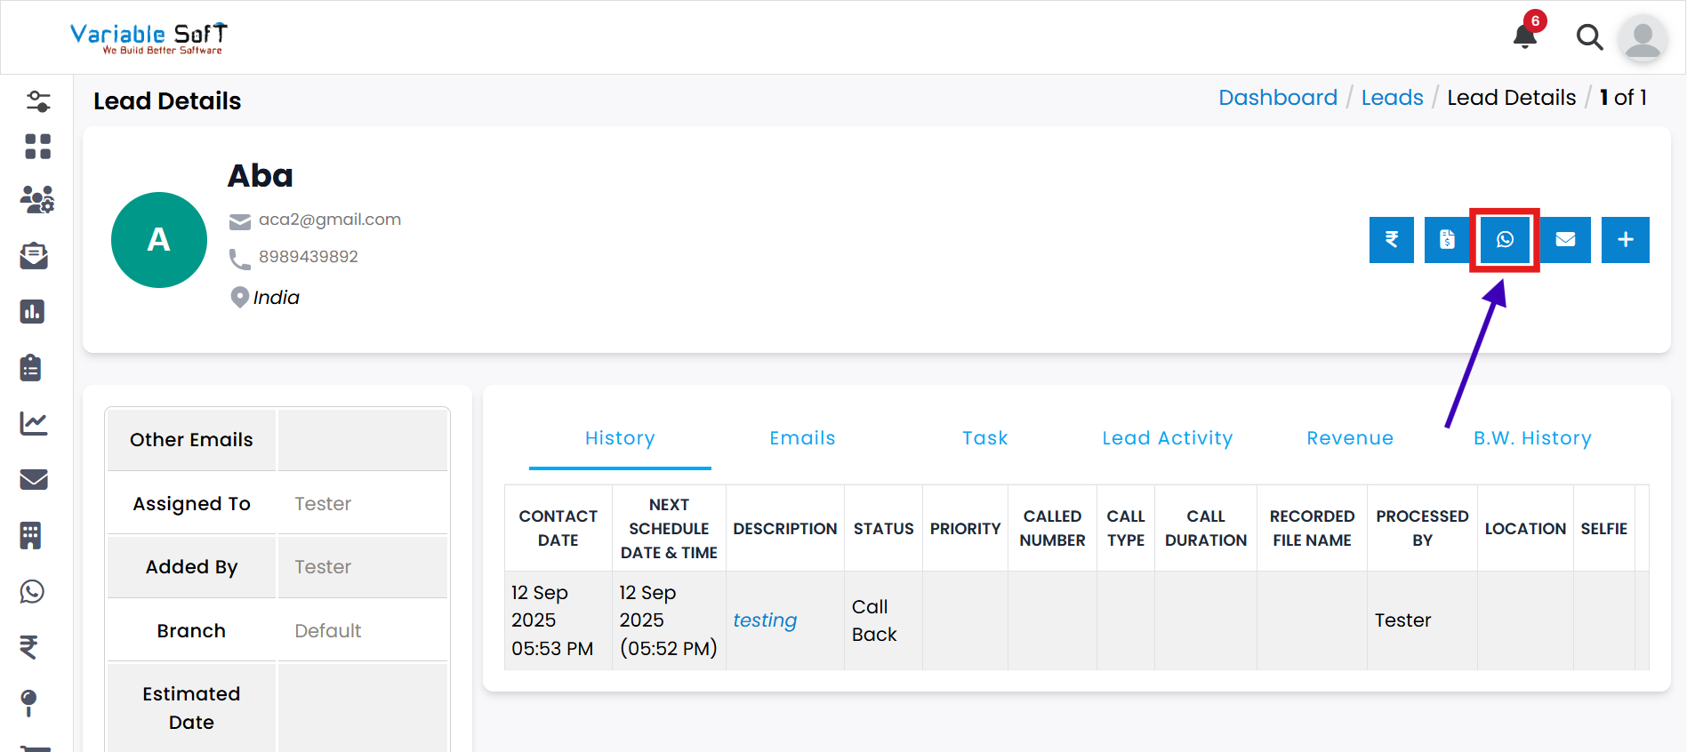Viewport: 1687px width, 752px height.
Task: Open the user profile avatar
Action: [x=1643, y=38]
